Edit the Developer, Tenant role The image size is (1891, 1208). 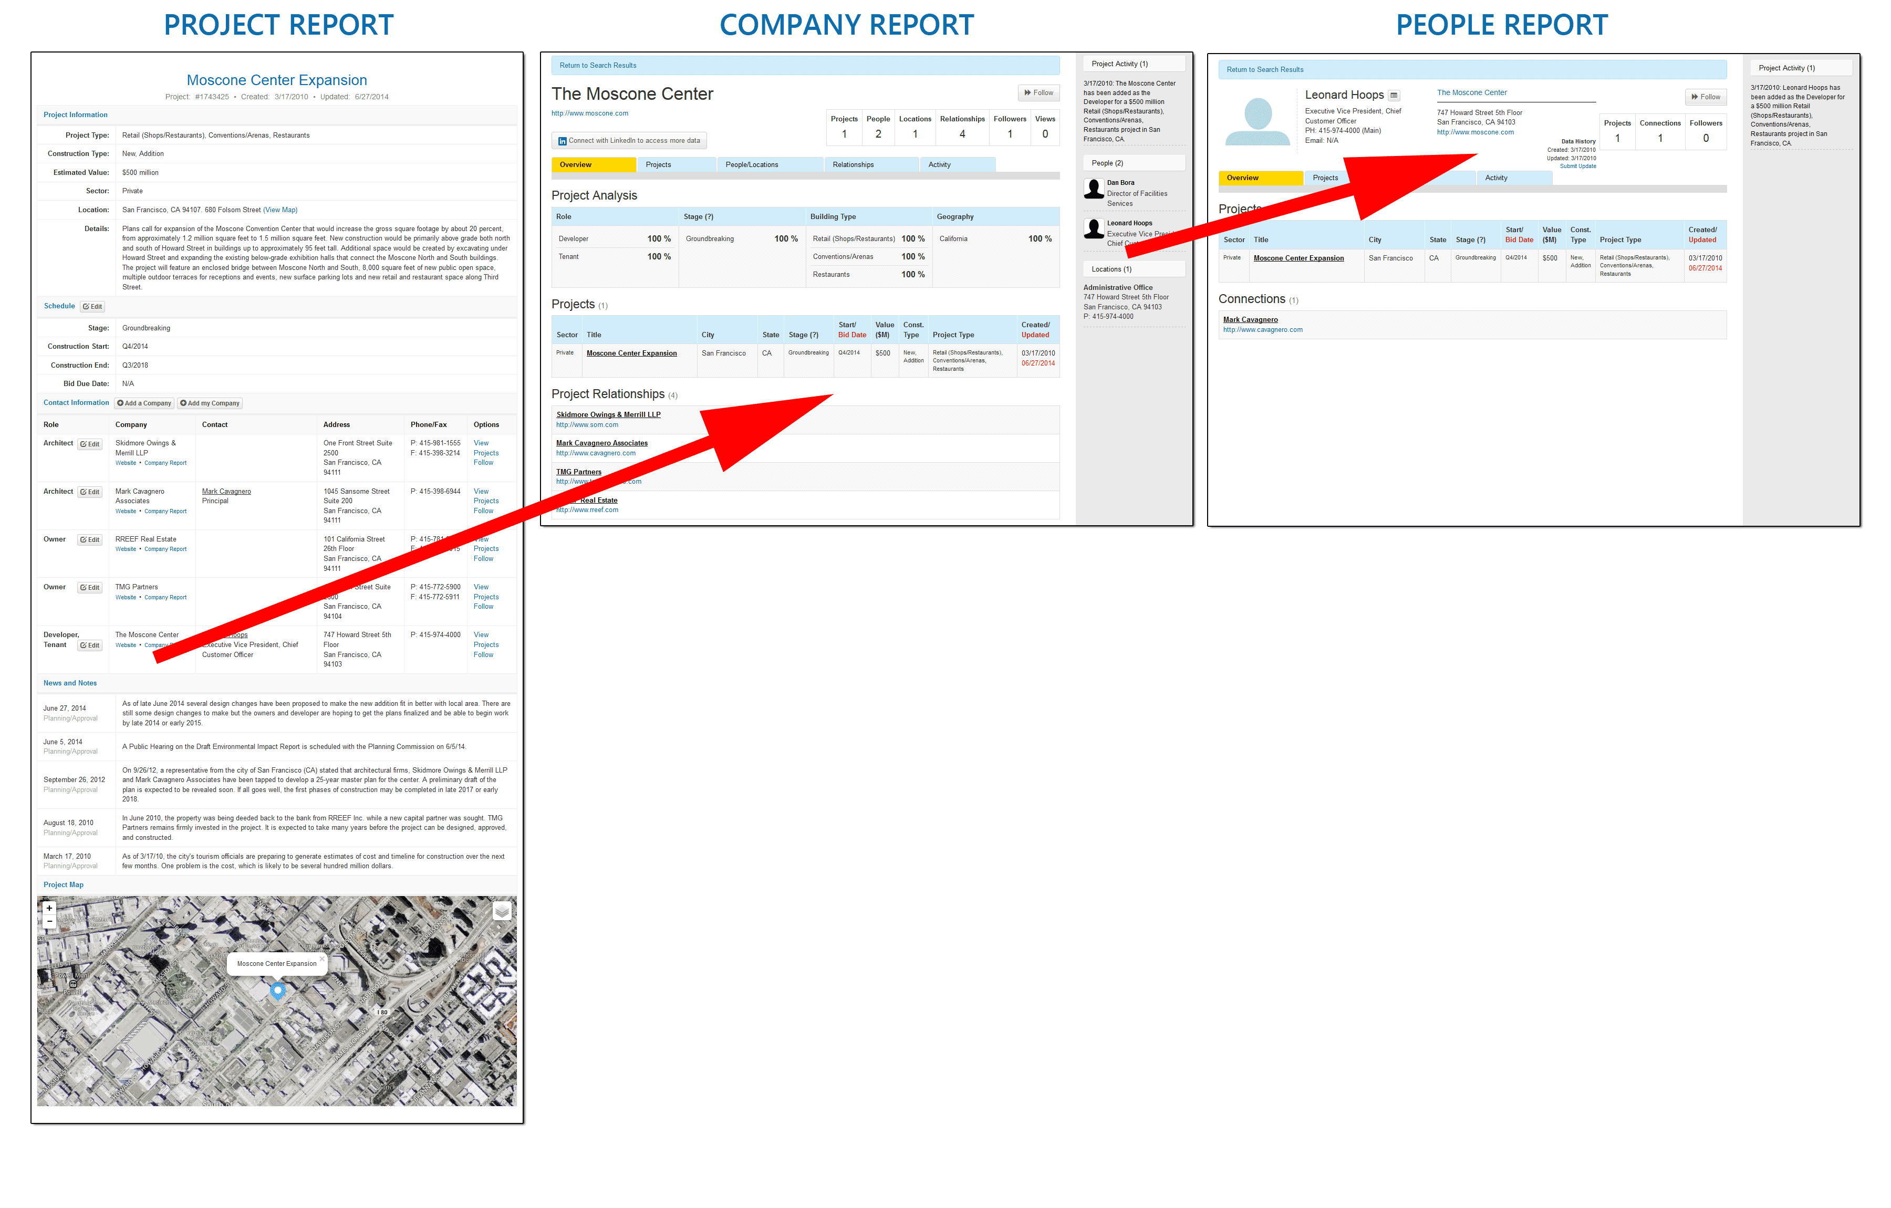click(89, 645)
